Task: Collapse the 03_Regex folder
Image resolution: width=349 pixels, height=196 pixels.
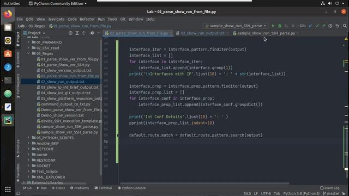Action: pos(28,53)
